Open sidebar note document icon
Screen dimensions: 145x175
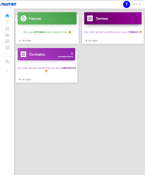tap(7, 35)
